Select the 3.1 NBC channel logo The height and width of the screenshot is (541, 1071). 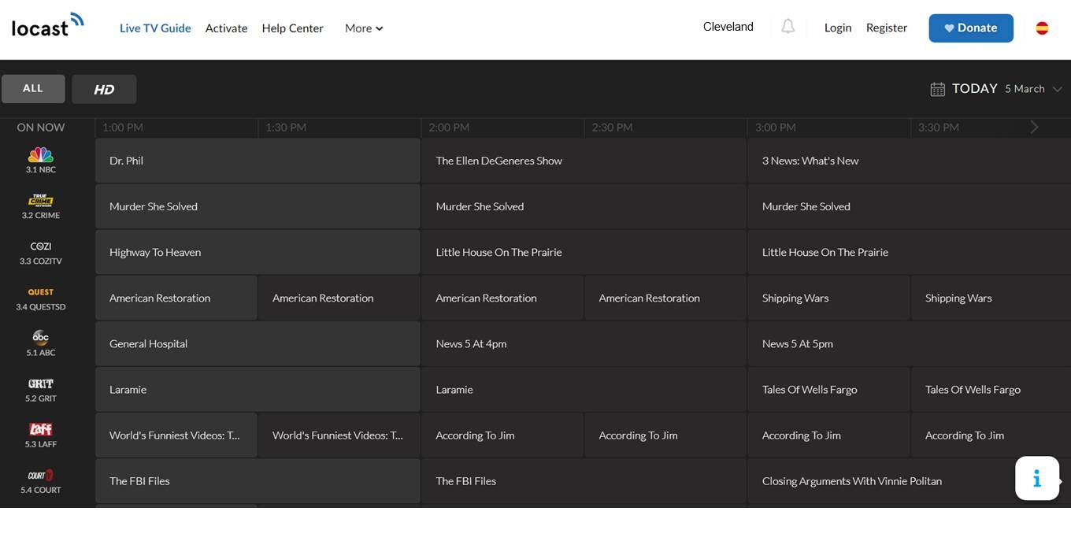coord(40,155)
